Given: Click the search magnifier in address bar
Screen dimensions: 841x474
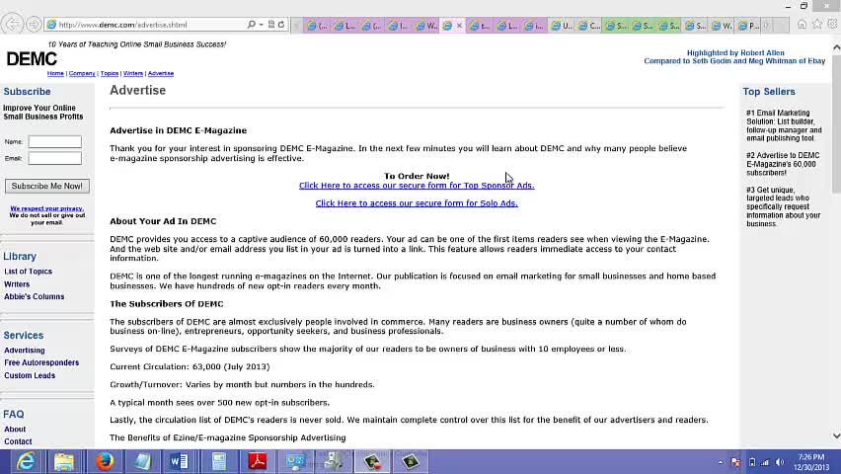Looking at the screenshot, I should point(251,25).
